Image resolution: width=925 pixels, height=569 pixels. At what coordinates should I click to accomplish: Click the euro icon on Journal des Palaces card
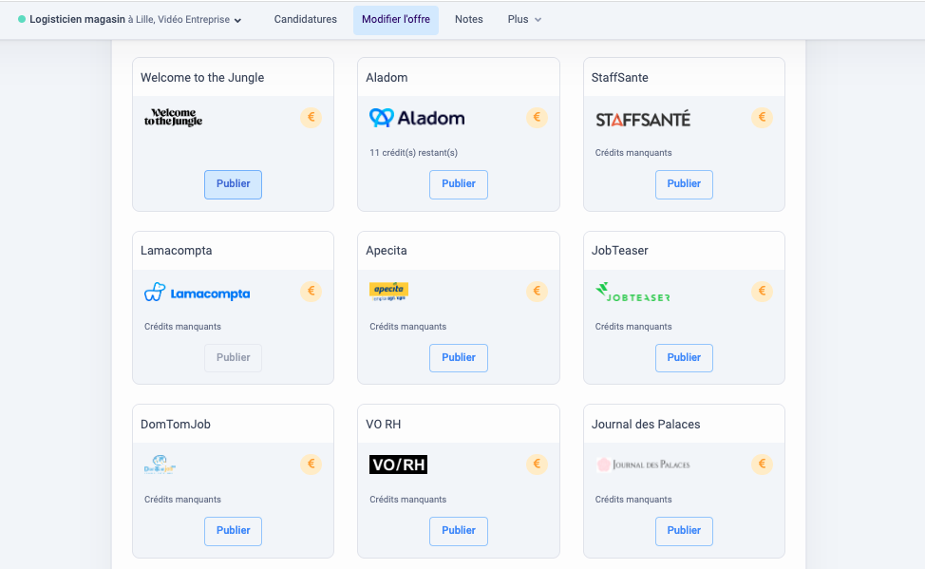pyautogui.click(x=762, y=465)
